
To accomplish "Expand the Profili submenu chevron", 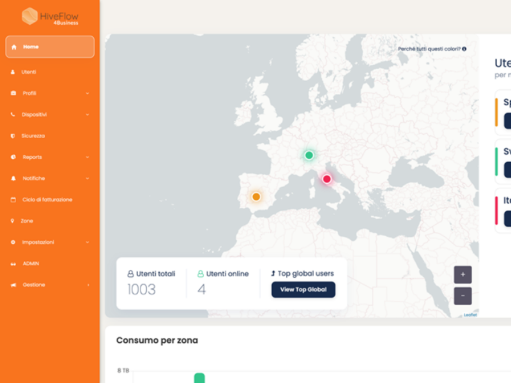I will [x=88, y=93].
